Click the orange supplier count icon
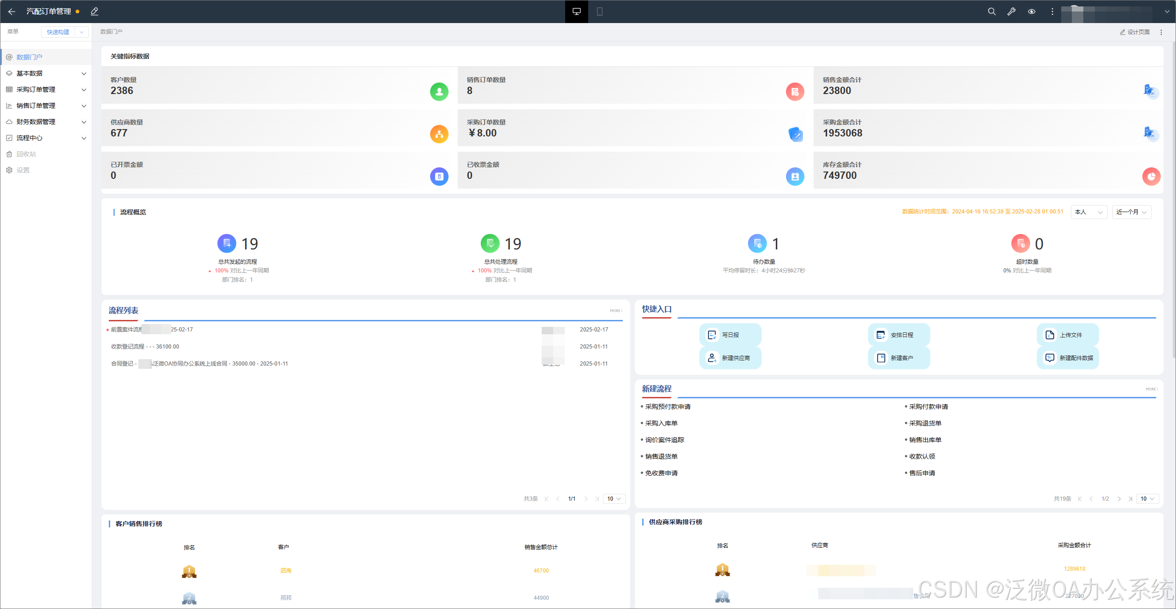This screenshot has width=1176, height=609. coord(439,134)
